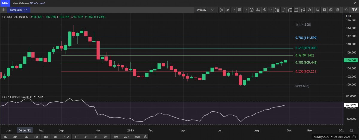The width and height of the screenshot is (359, 140).
Task: Click the zoom in magnifier icon
Action: (310, 10)
